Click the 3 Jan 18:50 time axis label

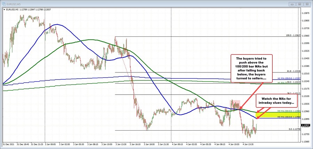tap(150, 145)
